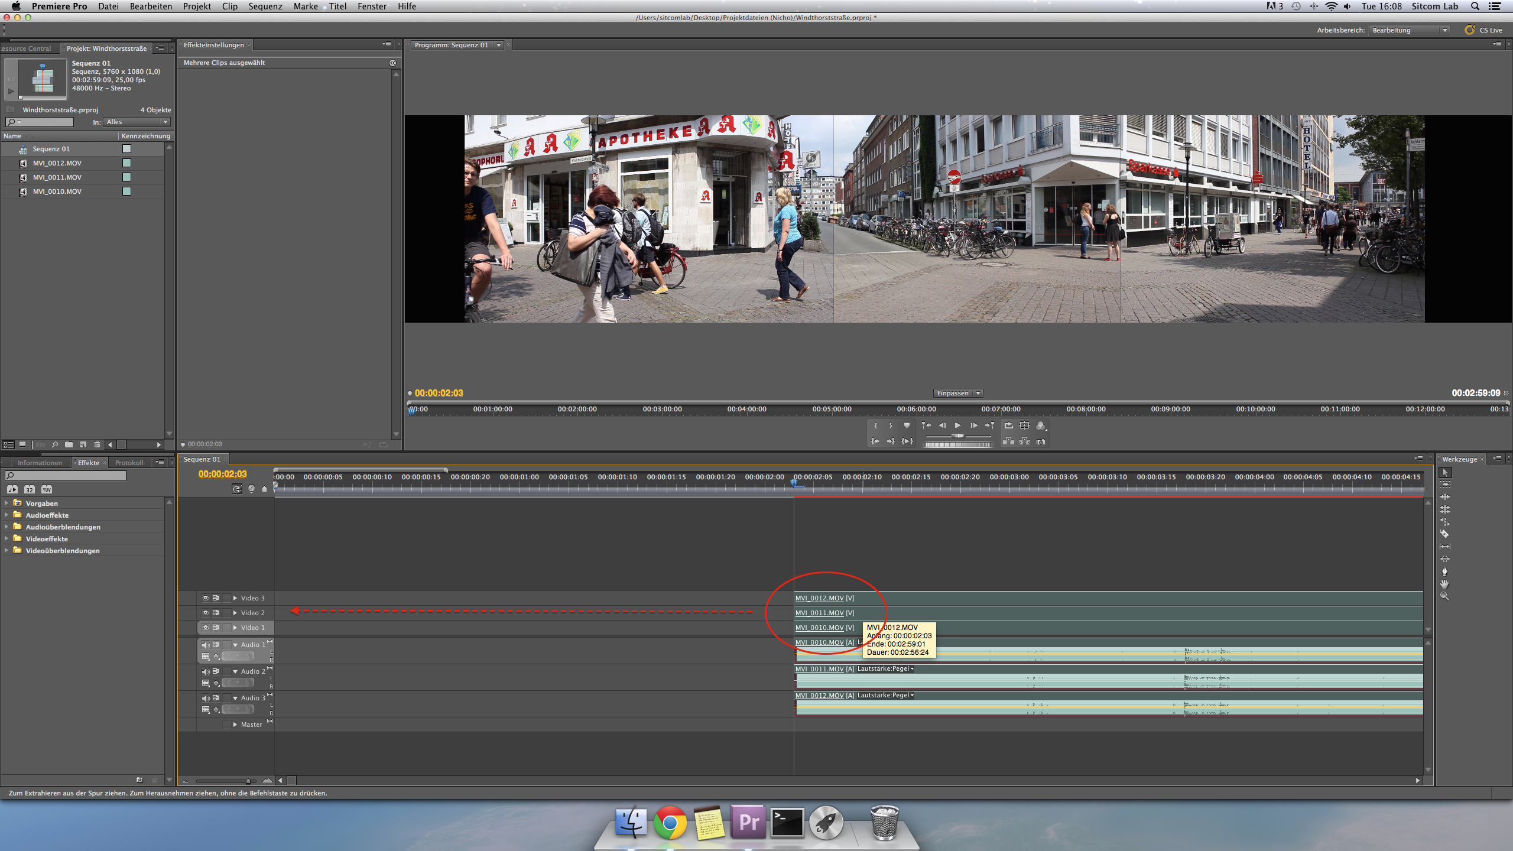The width and height of the screenshot is (1513, 851).
Task: Select MVI_0010.MOV in project panel
Action: (x=57, y=191)
